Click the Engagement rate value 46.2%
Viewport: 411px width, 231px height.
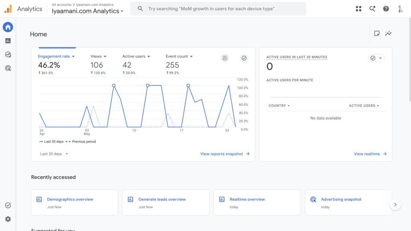49,65
